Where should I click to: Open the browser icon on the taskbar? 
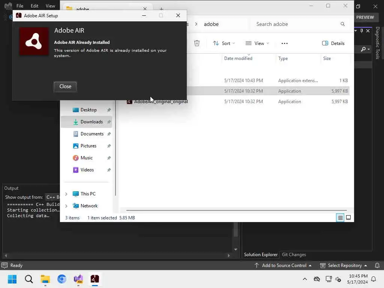(62, 279)
